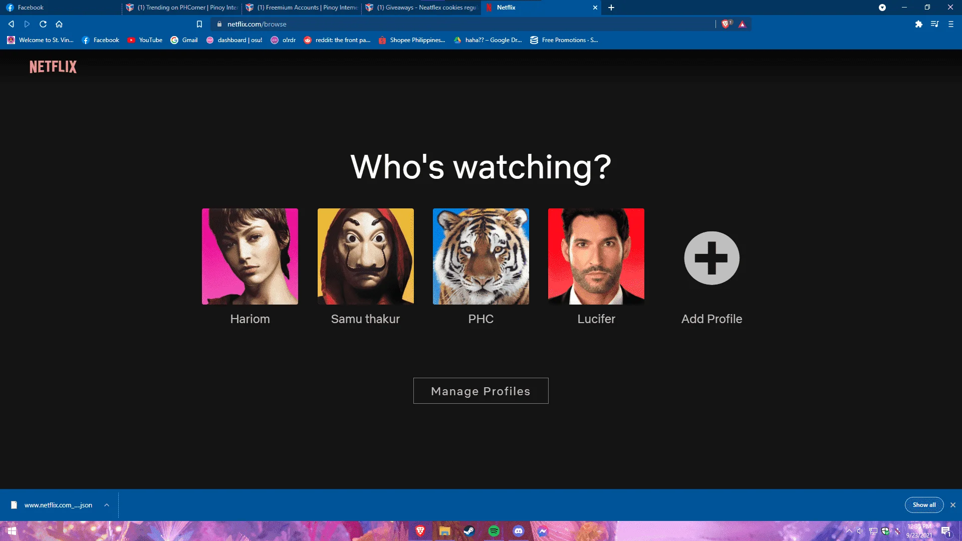This screenshot has height=541, width=962.
Task: Open the notification action center
Action: (x=946, y=531)
